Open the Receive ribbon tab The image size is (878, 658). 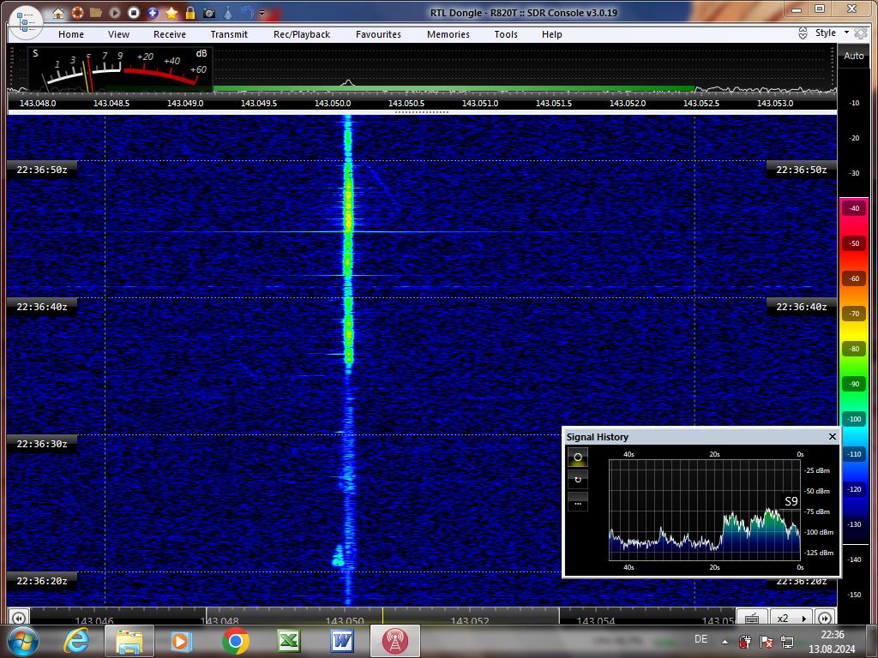[170, 34]
